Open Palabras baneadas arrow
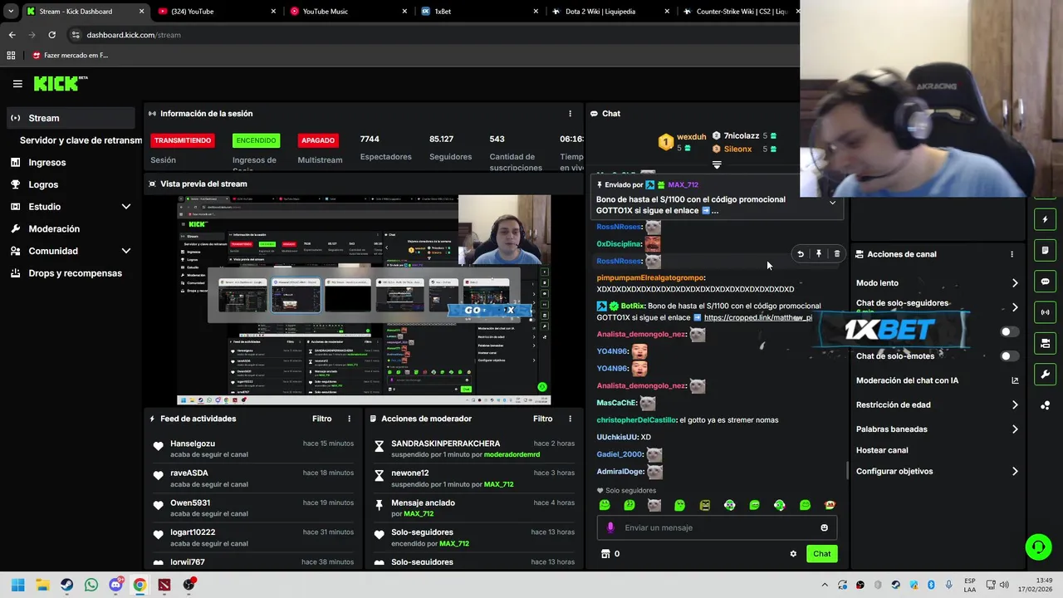 (x=1015, y=429)
